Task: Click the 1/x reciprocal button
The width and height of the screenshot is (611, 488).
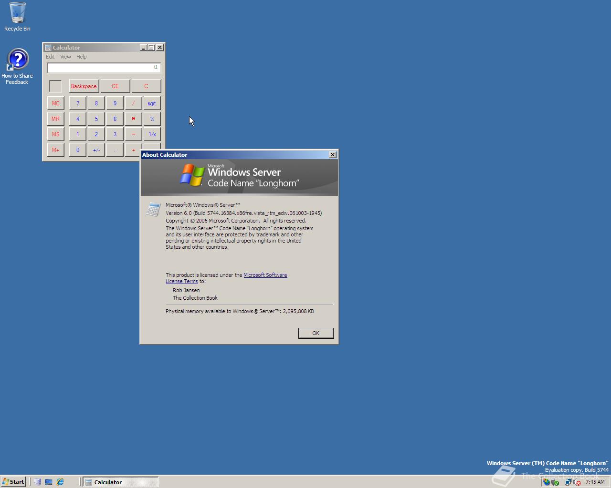Action: point(152,134)
